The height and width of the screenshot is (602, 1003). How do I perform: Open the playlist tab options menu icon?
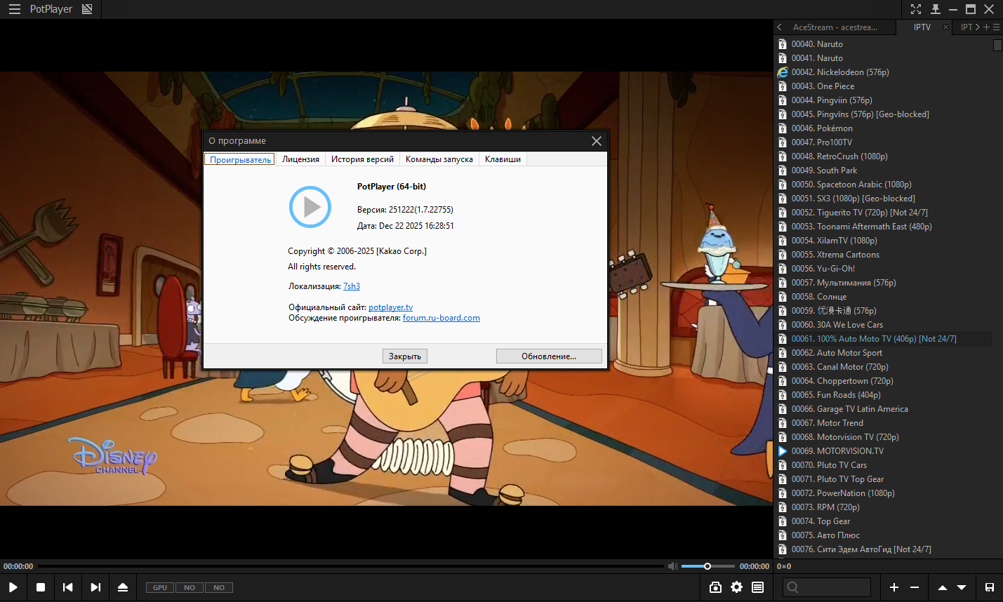(996, 27)
